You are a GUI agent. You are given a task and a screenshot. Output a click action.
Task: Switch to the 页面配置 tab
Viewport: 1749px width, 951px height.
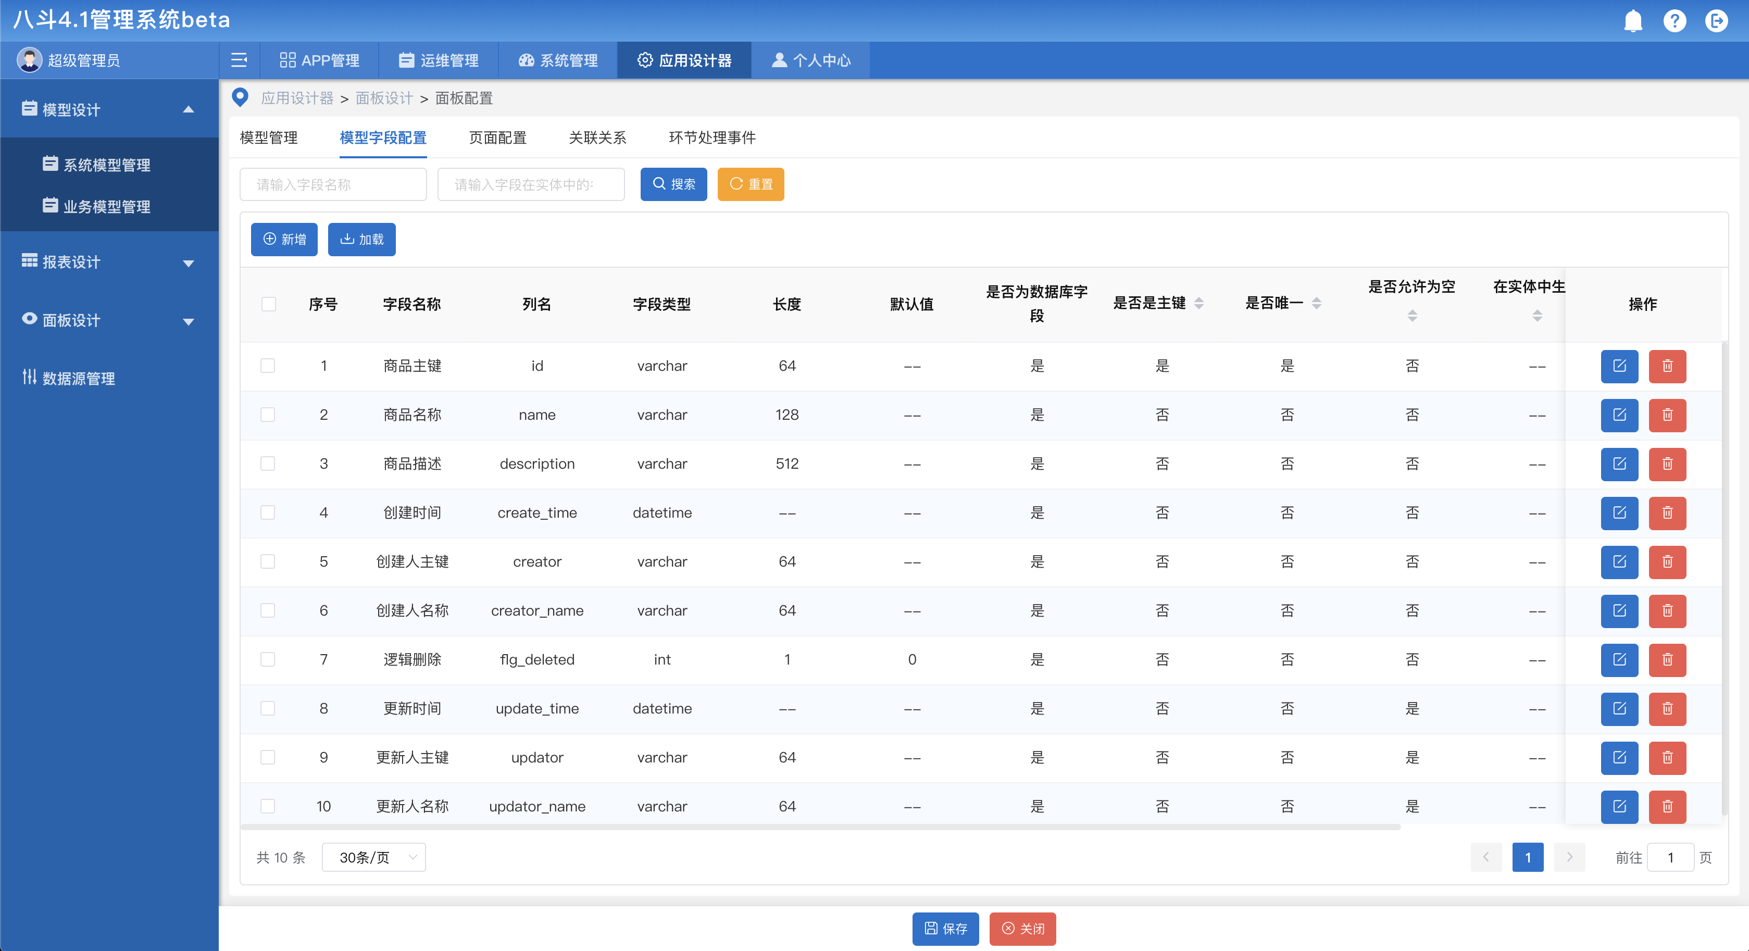pos(498,138)
